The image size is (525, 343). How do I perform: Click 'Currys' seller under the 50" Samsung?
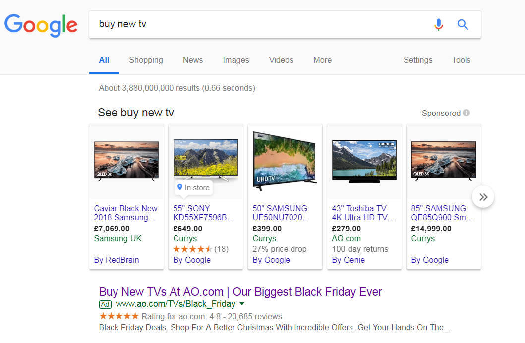click(264, 238)
